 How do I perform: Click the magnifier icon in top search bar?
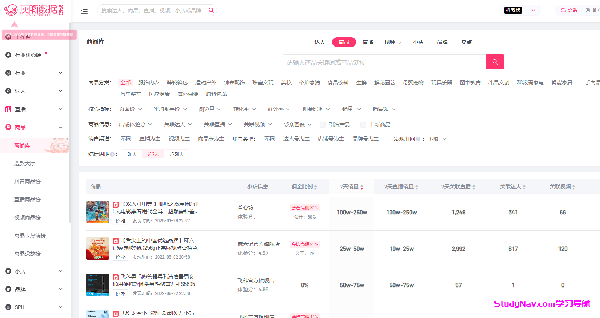click(211, 10)
